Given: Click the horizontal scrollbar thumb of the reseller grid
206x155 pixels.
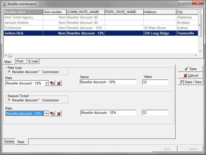Looking at the screenshot, I should click(10, 56).
